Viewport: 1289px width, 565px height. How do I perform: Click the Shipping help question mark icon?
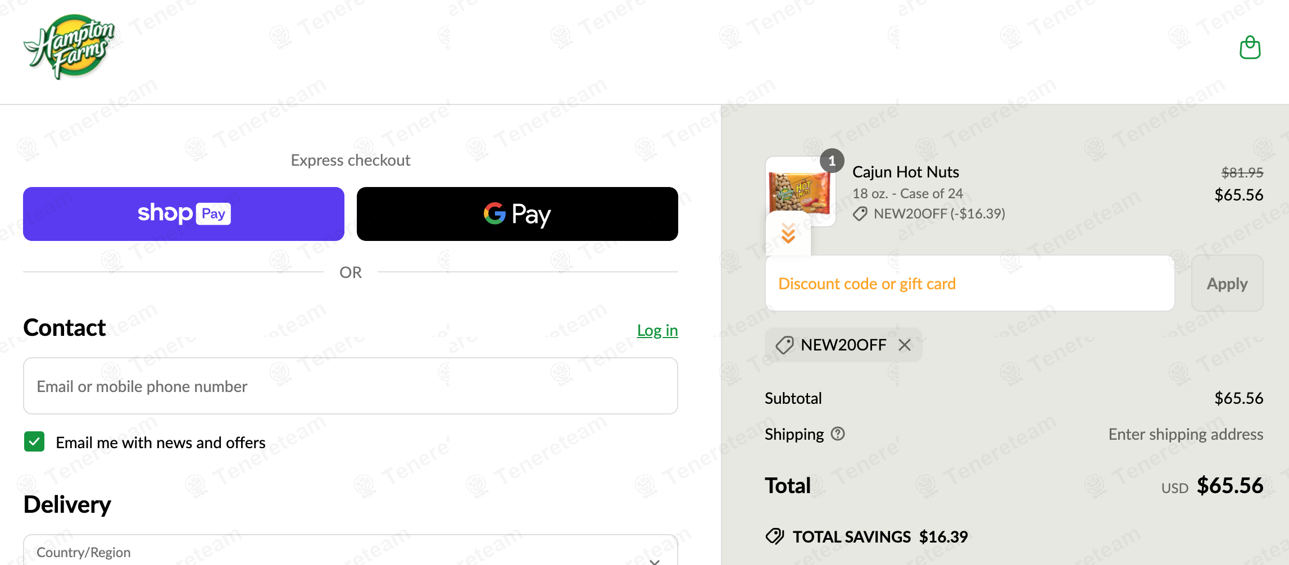click(838, 434)
